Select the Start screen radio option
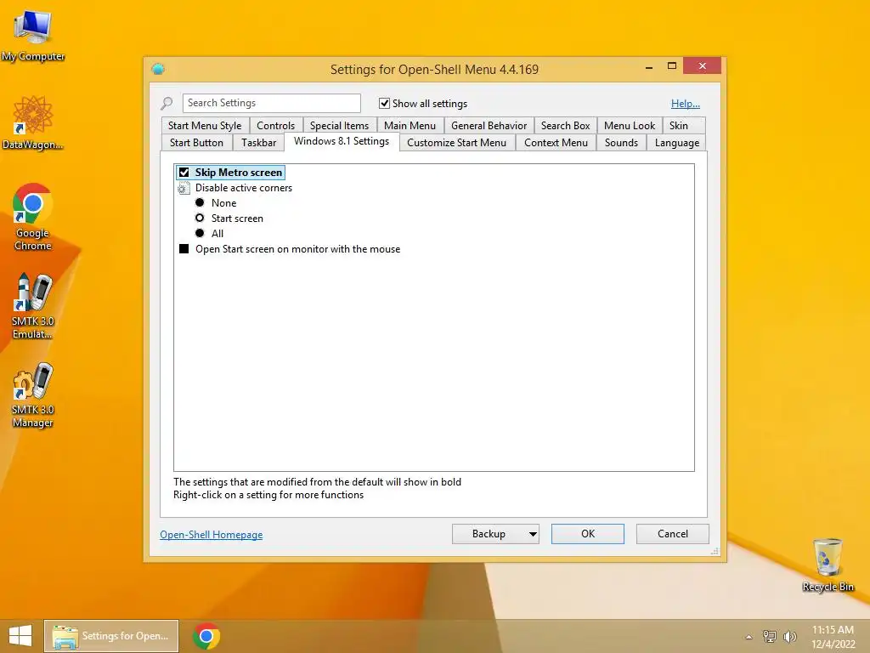 pos(200,219)
